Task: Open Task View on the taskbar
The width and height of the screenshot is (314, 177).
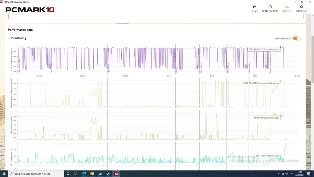Action: click(76, 174)
